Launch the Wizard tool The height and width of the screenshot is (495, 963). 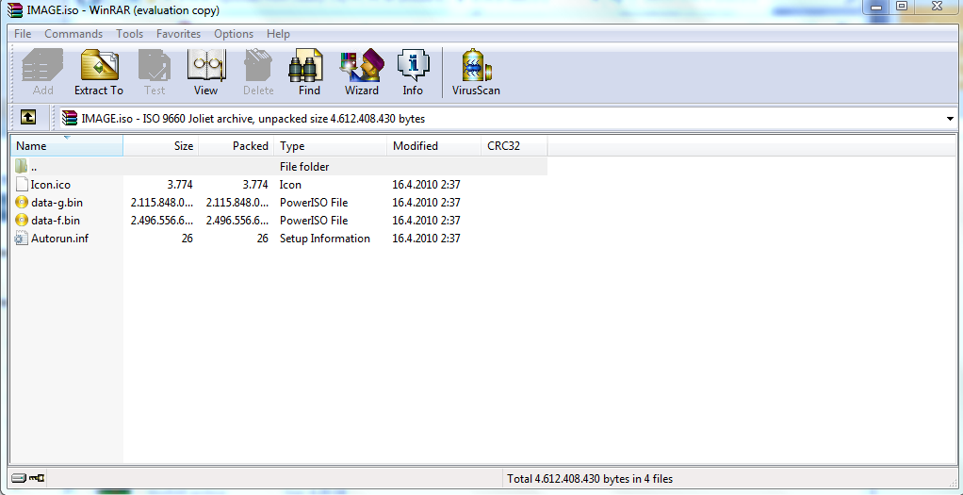point(362,73)
